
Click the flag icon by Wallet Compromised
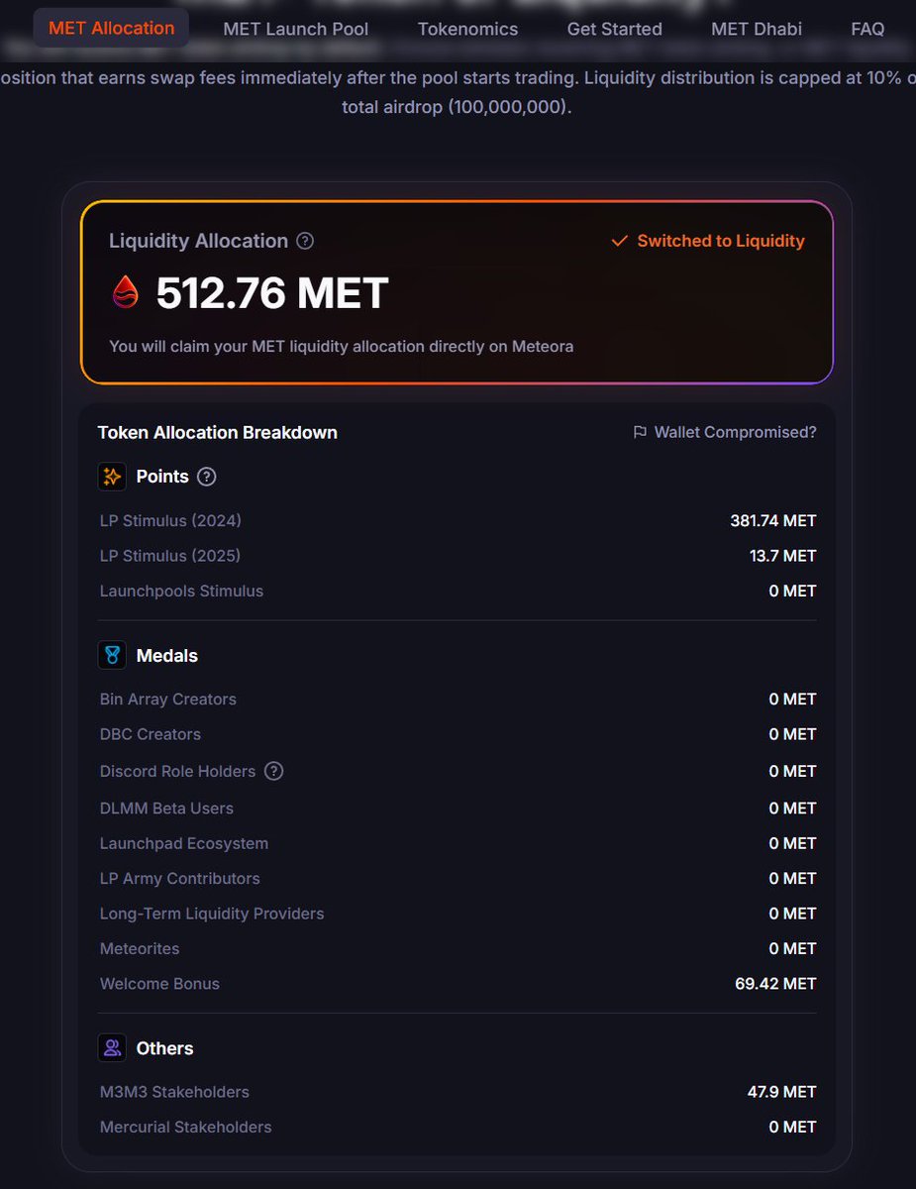(x=640, y=433)
